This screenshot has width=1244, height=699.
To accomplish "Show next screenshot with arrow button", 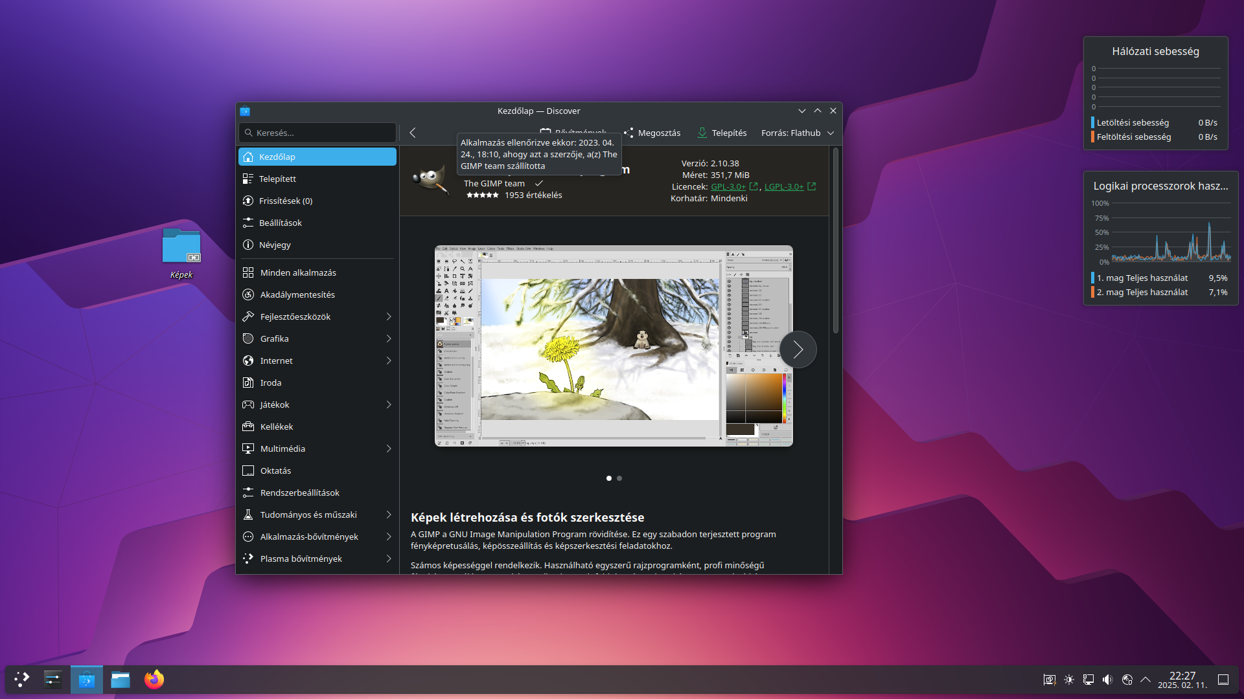I will 798,349.
